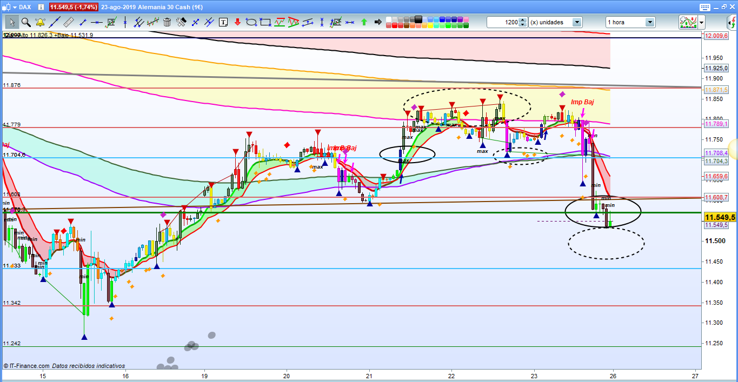Viewport: 738px width, 382px height.
Task: Select the ruler measurement tool
Action: [x=68, y=22]
